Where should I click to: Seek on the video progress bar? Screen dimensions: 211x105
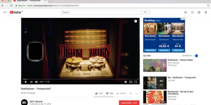pos(80,79)
